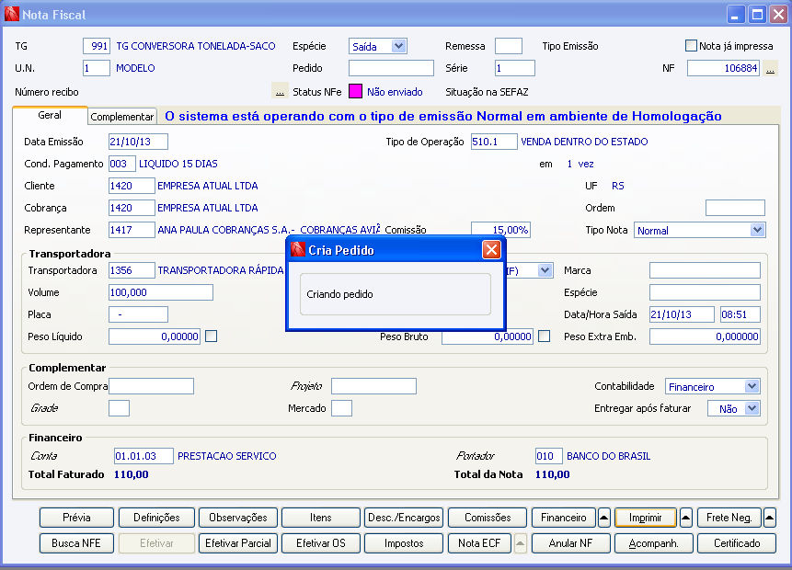This screenshot has height=570, width=792.
Task: Expand the arrow next to the Financeiro button
Action: click(x=603, y=518)
